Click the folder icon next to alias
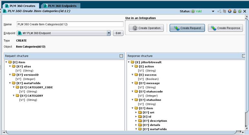 coord(14,66)
